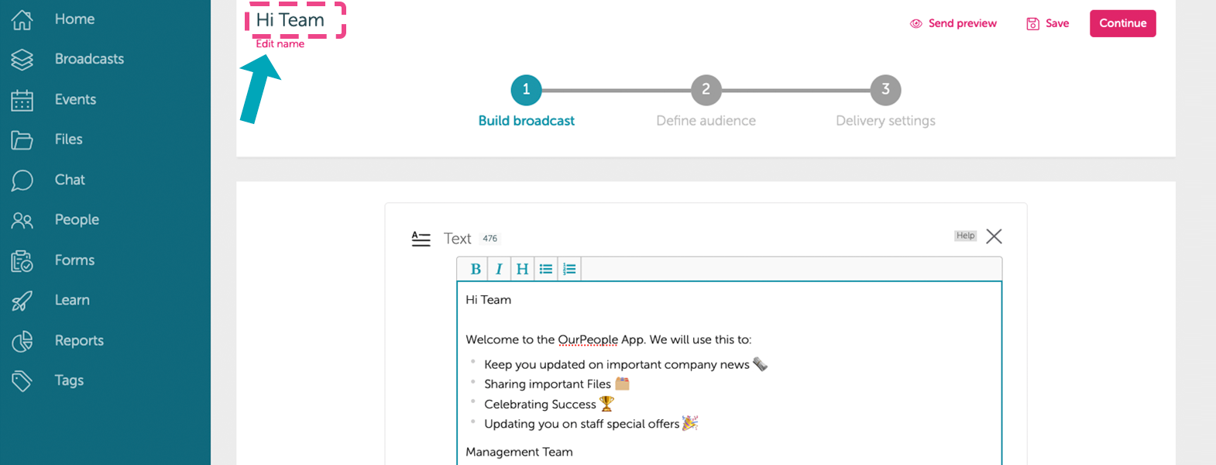Click the Reports pie chart icon
Image resolution: width=1216 pixels, height=465 pixels.
pos(22,341)
